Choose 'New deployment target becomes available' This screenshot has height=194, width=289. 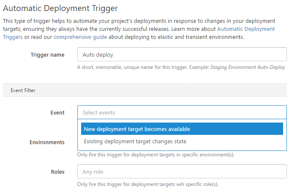click(182, 129)
